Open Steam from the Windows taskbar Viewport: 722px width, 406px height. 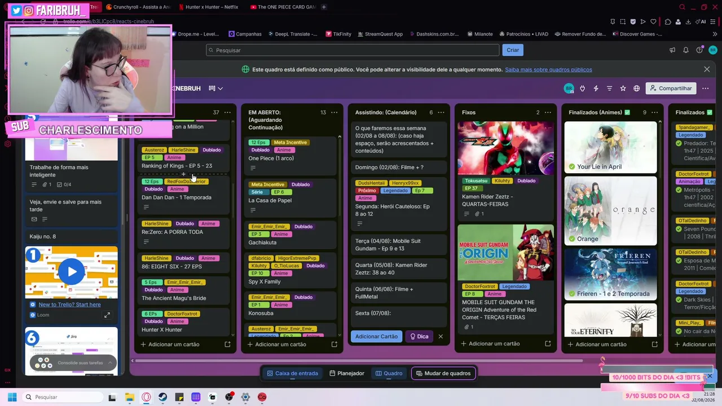coord(162,397)
